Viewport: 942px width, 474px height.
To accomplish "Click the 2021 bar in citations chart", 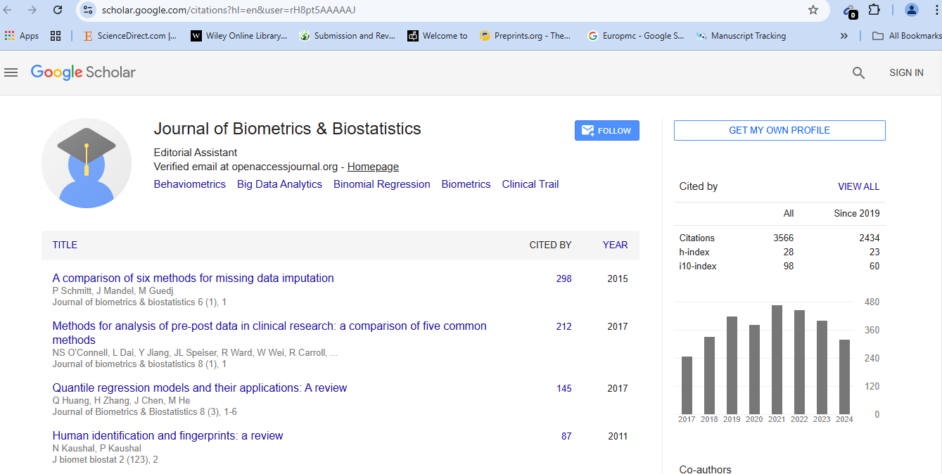I will tap(777, 359).
